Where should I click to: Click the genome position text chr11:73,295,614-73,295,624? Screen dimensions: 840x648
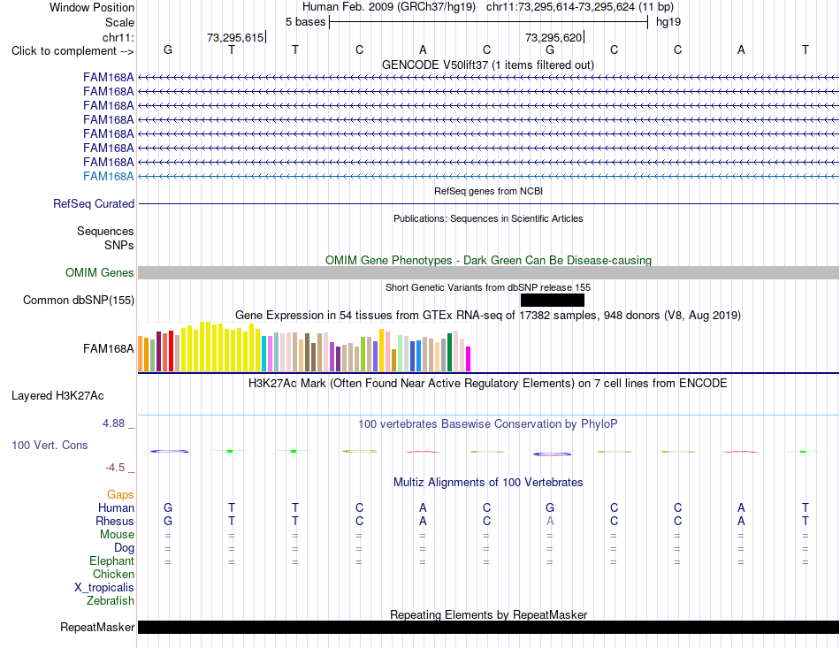point(561,7)
